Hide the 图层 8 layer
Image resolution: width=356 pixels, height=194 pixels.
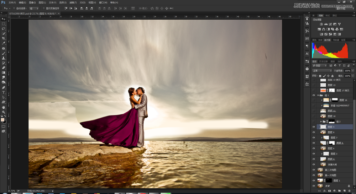click(x=314, y=132)
